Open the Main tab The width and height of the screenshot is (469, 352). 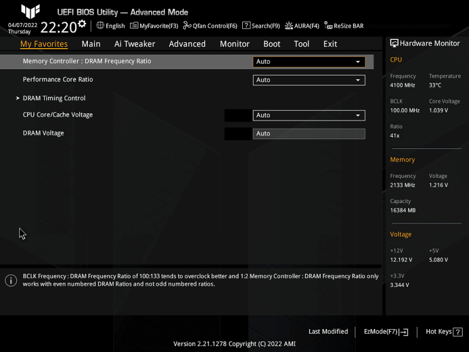91,44
